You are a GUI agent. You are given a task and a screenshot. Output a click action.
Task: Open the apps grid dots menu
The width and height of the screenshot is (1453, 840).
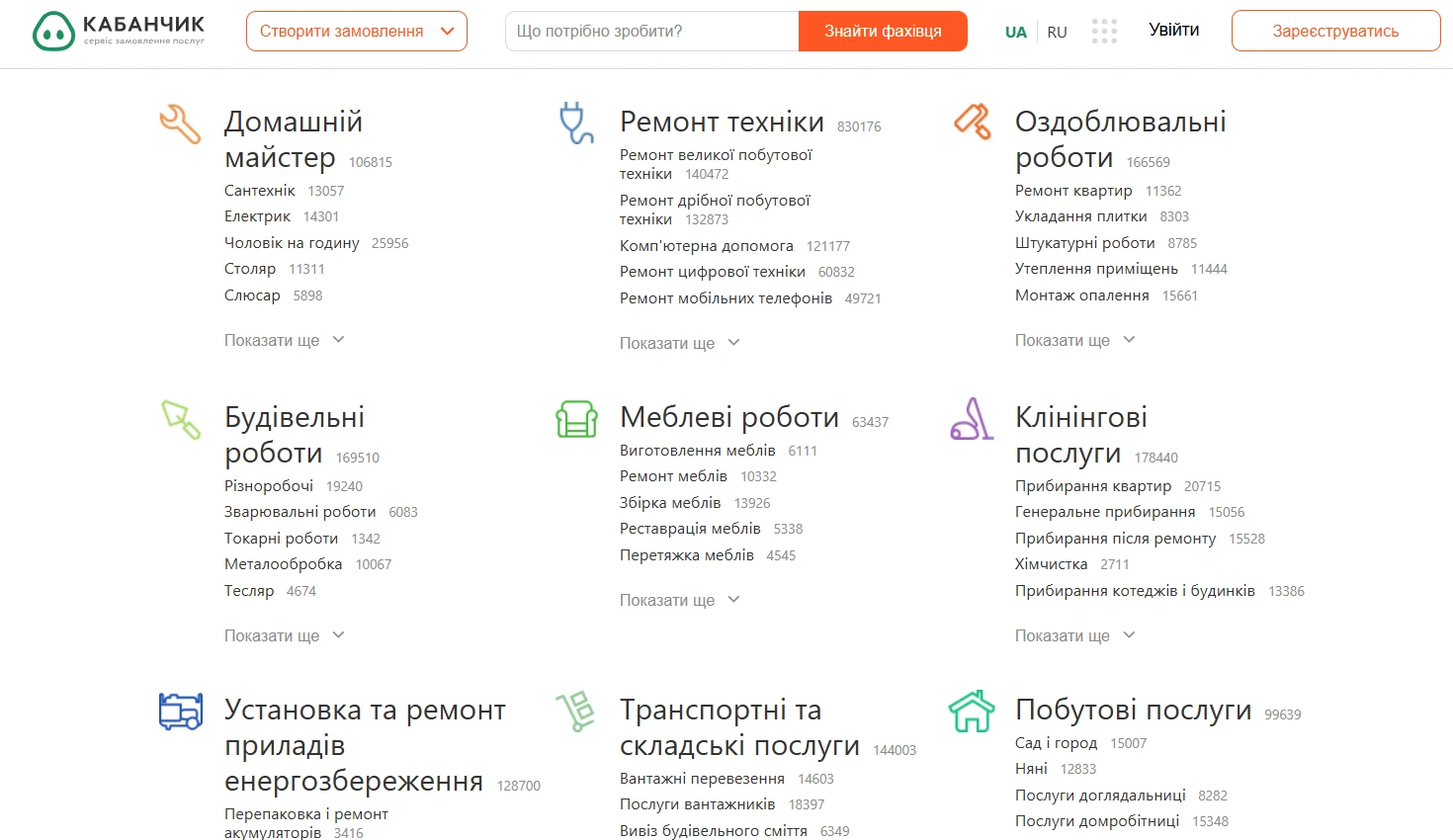(1104, 32)
